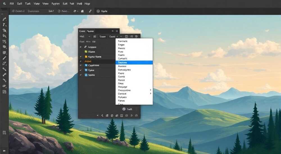Toggle the checkmark beside the "Sanda" row

[x=81, y=75]
